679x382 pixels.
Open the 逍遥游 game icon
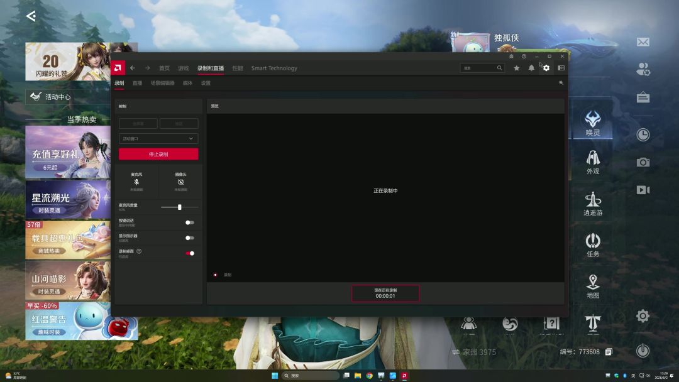point(593,204)
